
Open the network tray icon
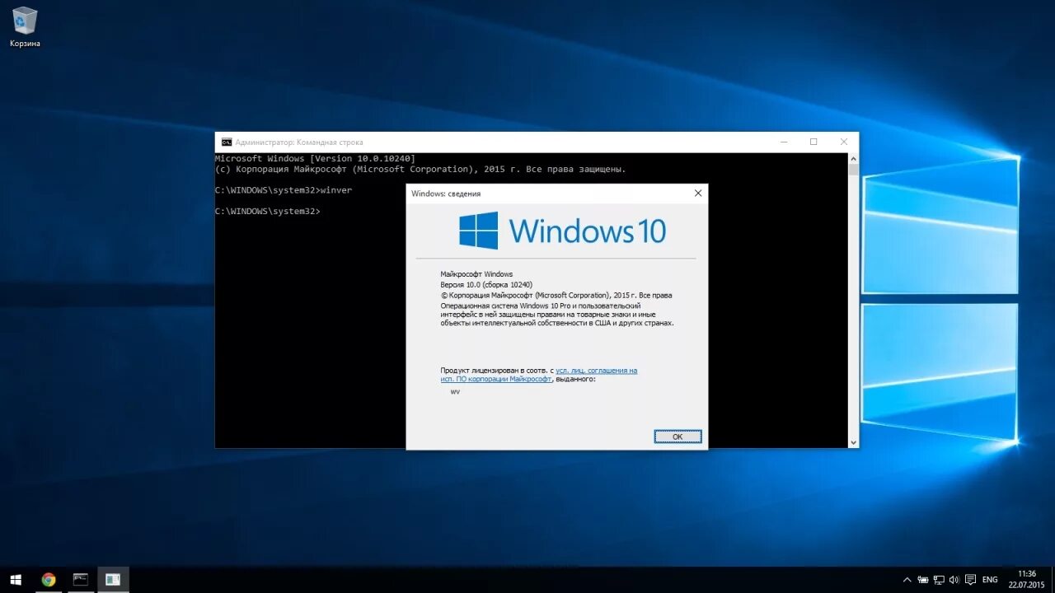[x=939, y=580]
